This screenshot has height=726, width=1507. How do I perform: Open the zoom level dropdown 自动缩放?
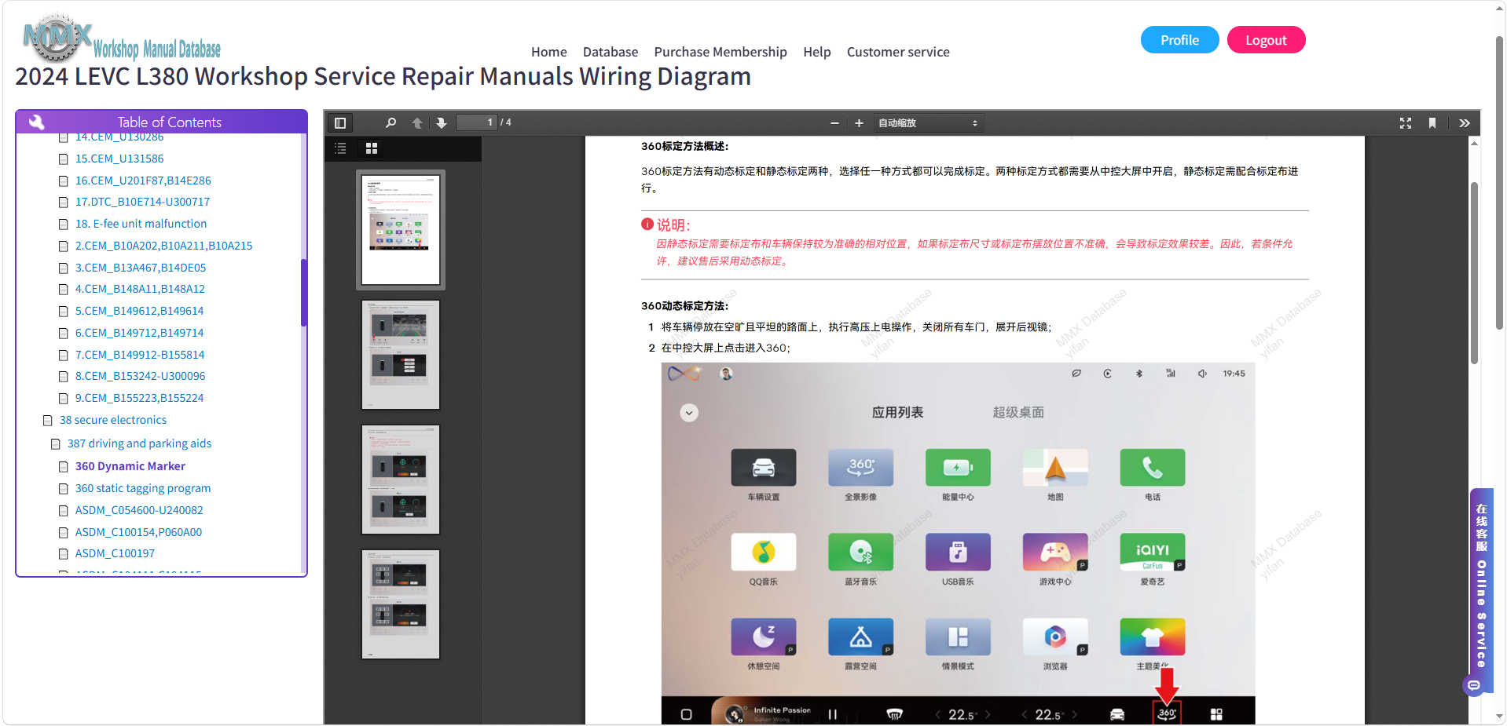(928, 123)
